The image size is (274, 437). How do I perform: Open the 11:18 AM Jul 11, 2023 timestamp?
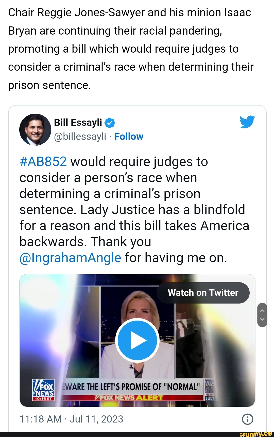(x=71, y=419)
